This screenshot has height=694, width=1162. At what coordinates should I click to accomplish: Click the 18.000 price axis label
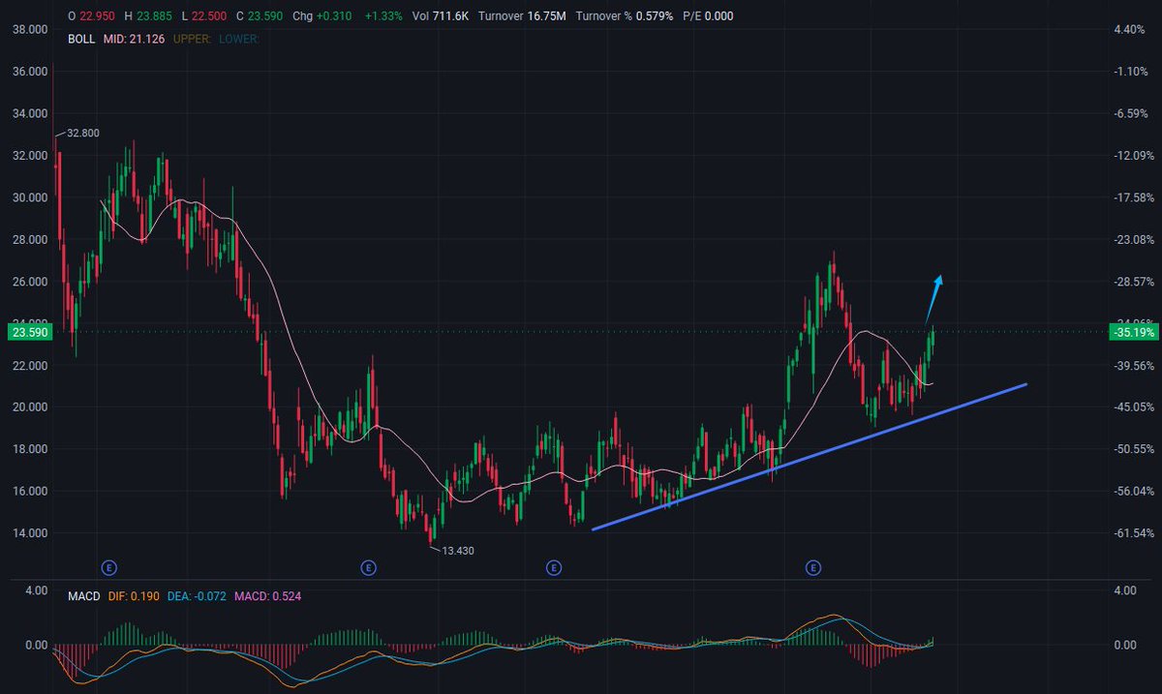(x=30, y=449)
